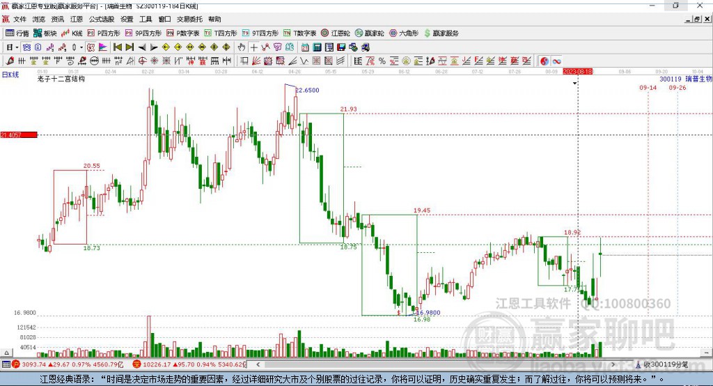Select the red fan-lines tool
Viewport: 713px width, 386px height.
256,61
